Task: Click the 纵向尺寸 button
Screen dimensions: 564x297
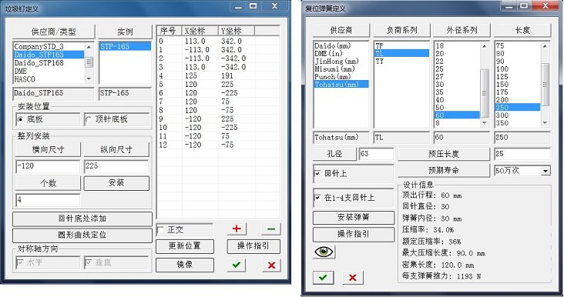Action: click(x=116, y=149)
